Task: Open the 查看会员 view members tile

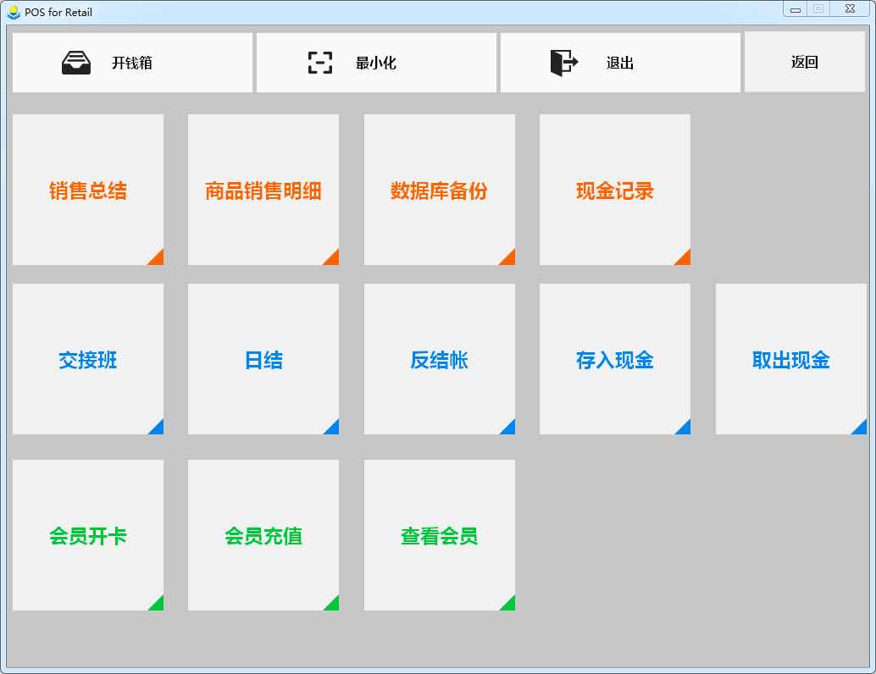Action: 439,536
